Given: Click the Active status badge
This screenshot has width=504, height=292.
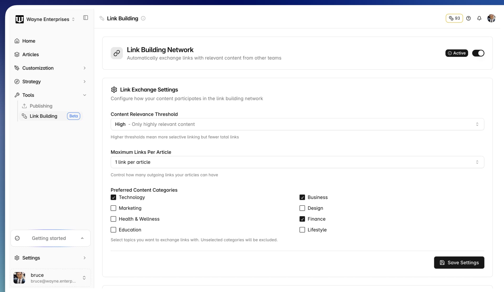Looking at the screenshot, I should coord(456,53).
